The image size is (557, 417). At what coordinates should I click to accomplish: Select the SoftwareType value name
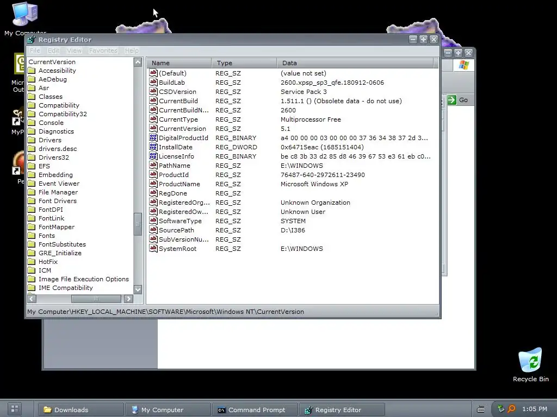click(180, 221)
